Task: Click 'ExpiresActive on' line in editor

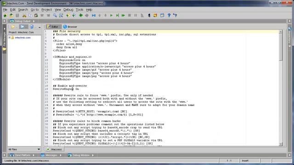Action: (72, 60)
